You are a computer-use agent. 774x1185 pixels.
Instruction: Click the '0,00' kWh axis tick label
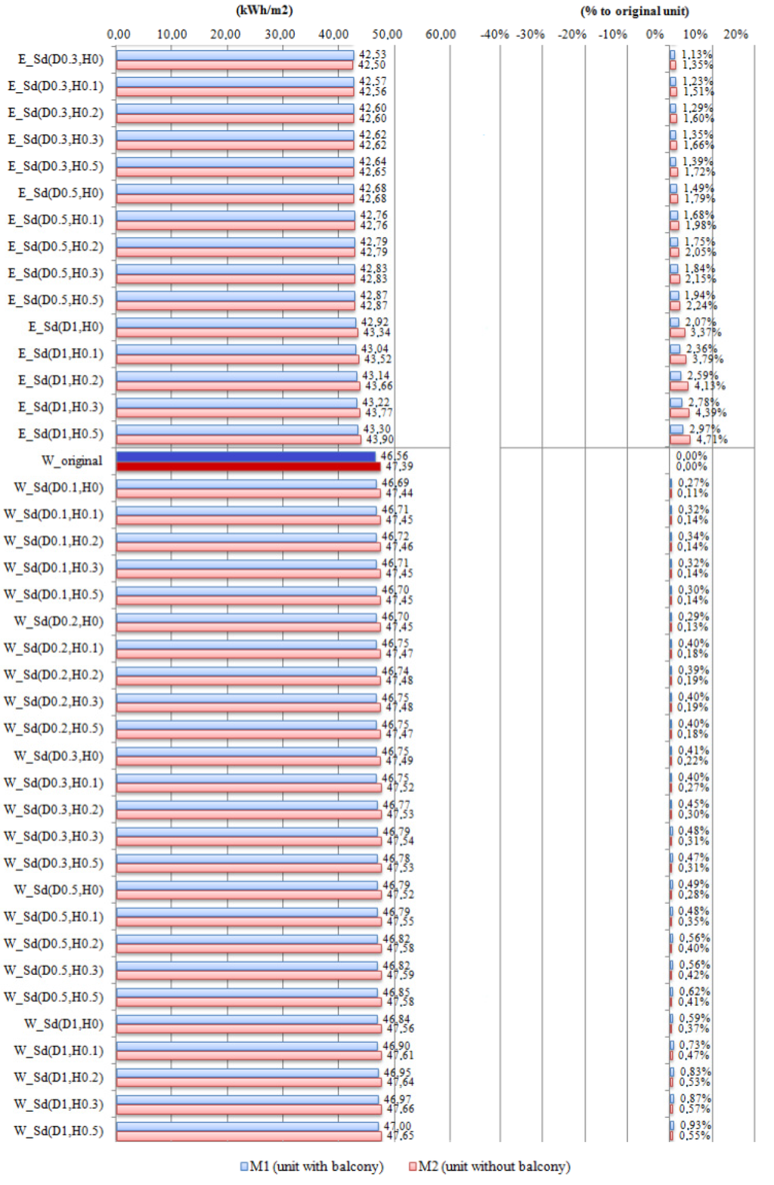point(118,34)
